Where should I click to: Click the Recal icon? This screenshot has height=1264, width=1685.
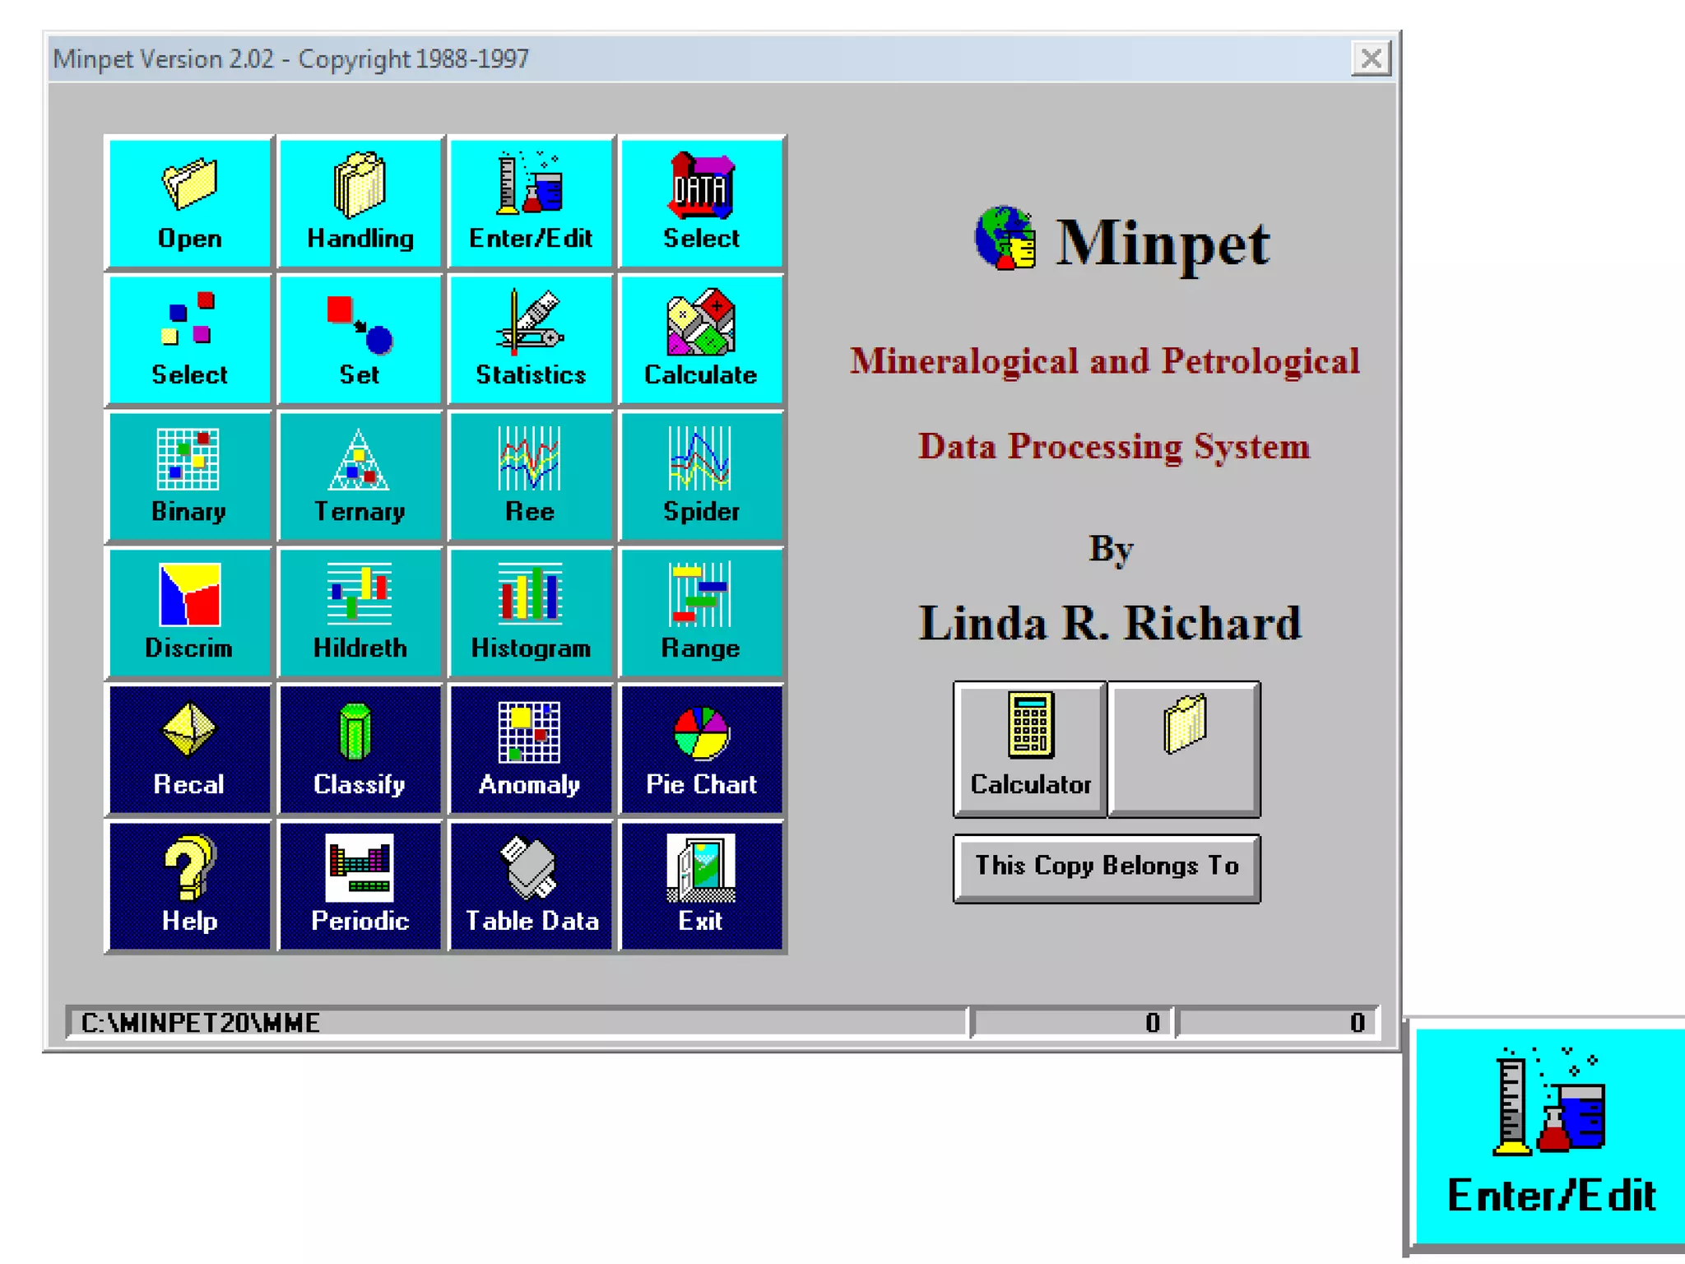click(x=189, y=749)
